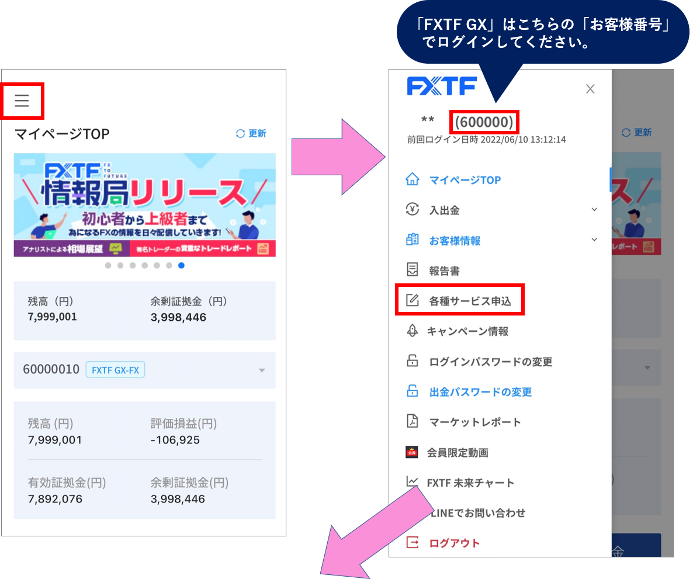
Task: Open 各種サービス申込 in the menu
Action: point(470,301)
